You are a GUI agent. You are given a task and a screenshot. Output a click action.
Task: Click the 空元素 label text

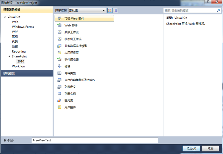click(69, 100)
